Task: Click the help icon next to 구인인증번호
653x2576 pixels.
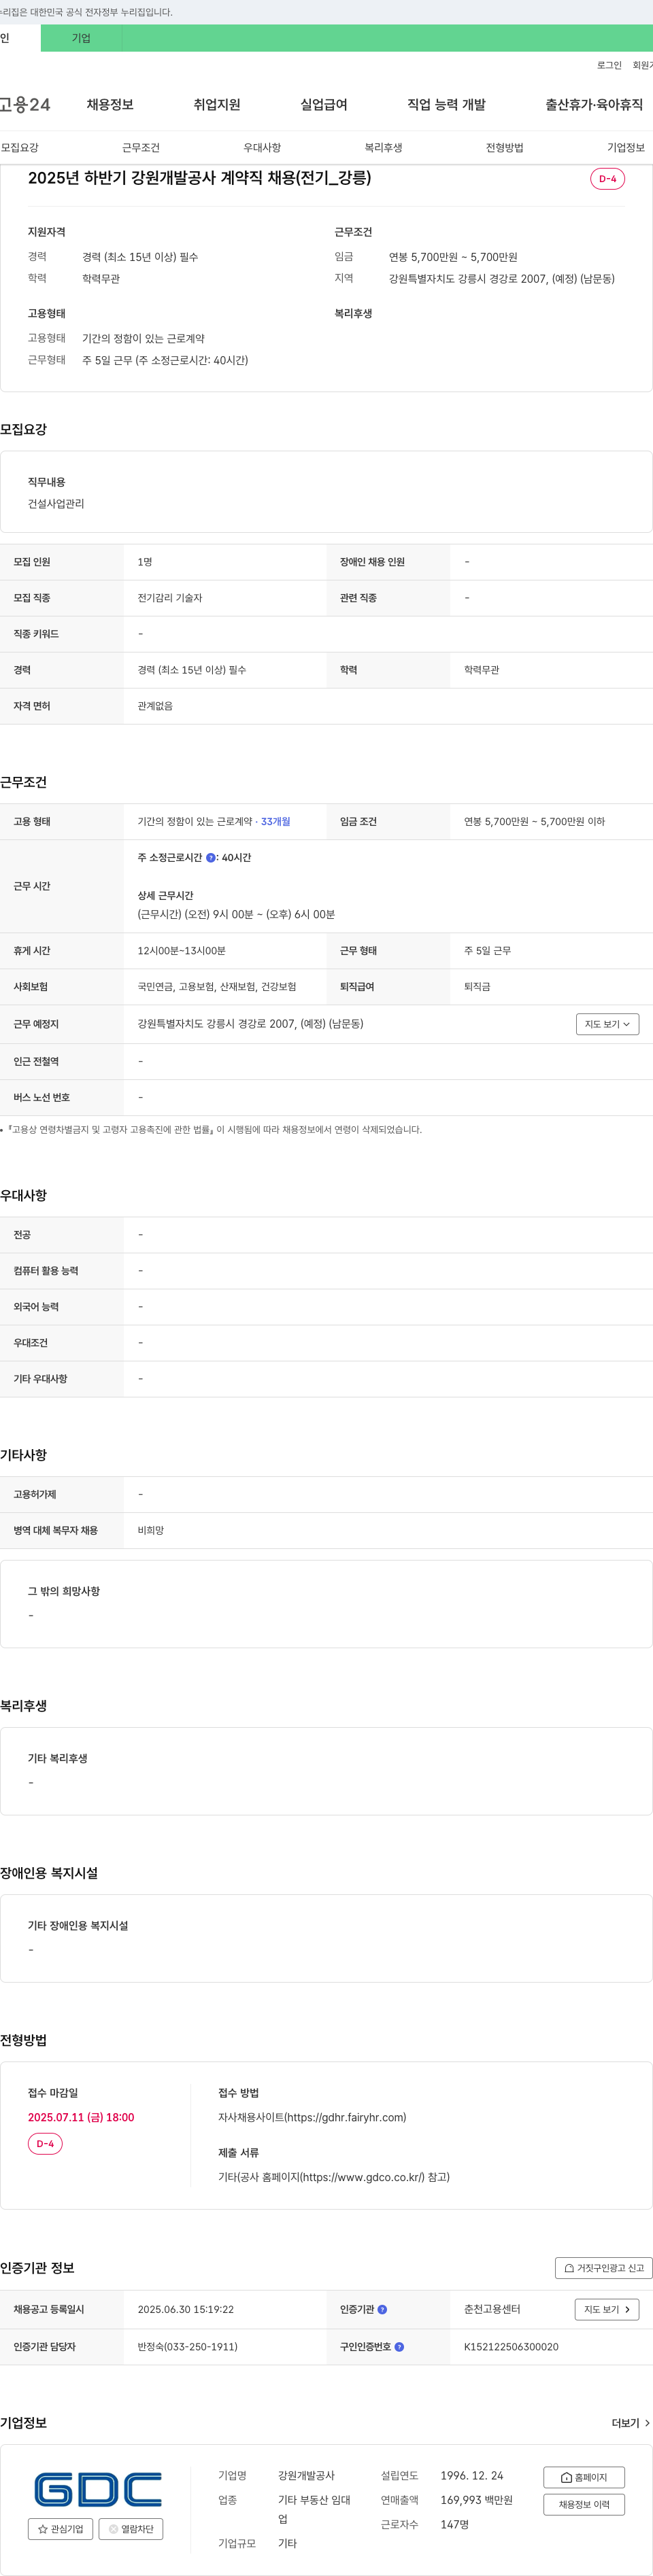Action: pos(399,2347)
